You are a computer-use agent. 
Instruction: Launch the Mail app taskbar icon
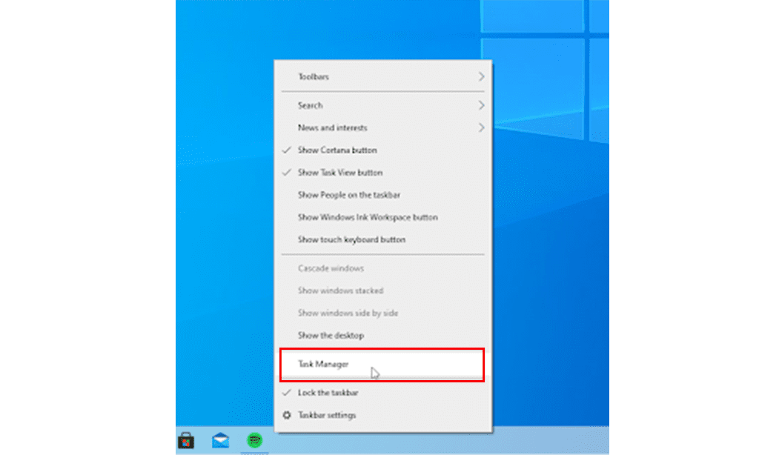(220, 441)
